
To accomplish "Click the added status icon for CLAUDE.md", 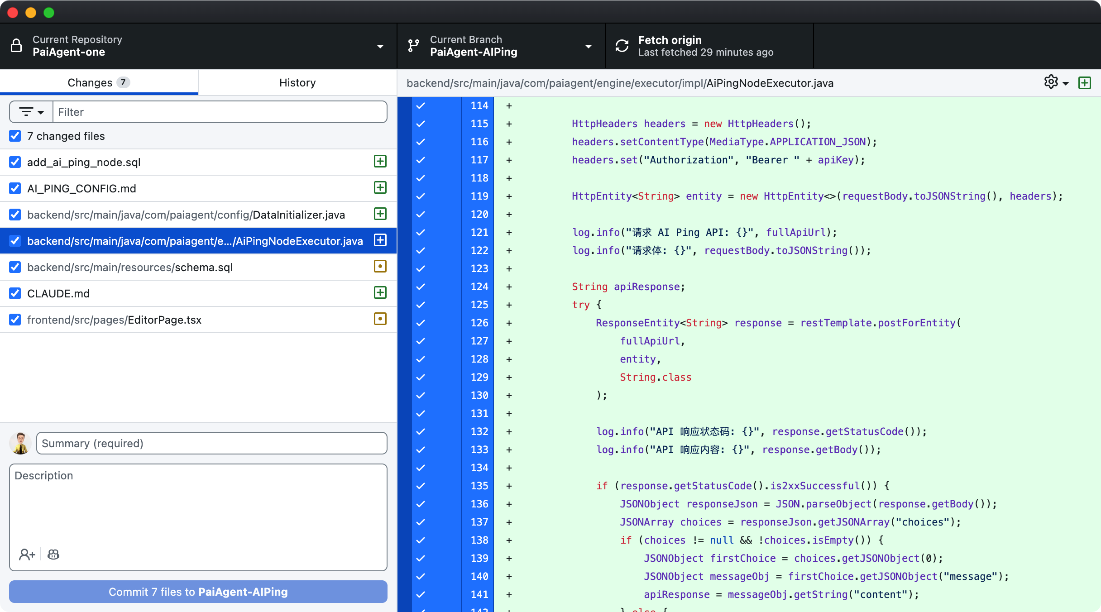I will coord(380,293).
